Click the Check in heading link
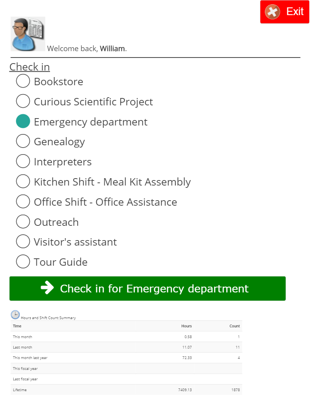 point(29,67)
